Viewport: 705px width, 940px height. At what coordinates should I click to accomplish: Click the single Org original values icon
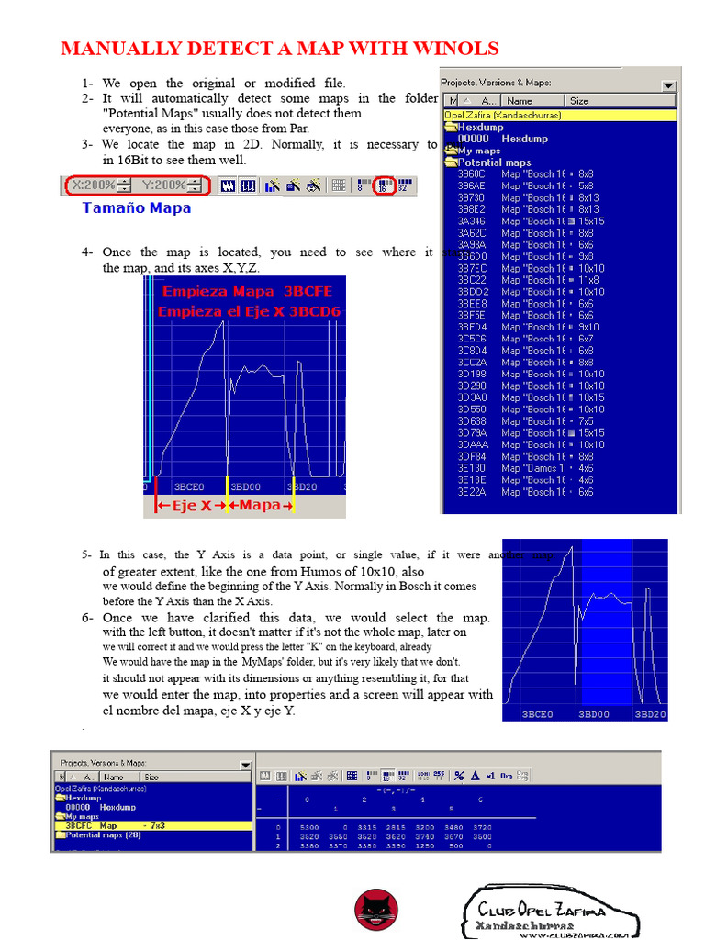click(506, 776)
